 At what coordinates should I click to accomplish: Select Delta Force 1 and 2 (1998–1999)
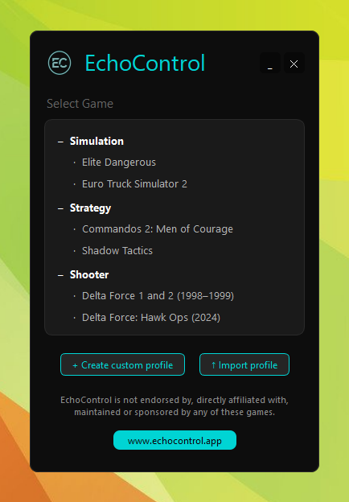click(158, 296)
